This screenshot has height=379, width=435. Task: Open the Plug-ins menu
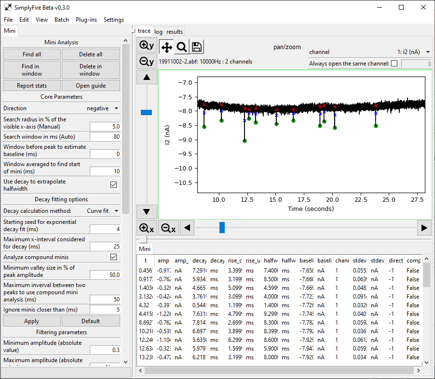(86, 20)
